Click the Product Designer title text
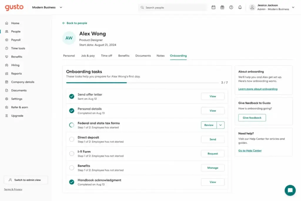The width and height of the screenshot is (301, 201). pos(91,40)
